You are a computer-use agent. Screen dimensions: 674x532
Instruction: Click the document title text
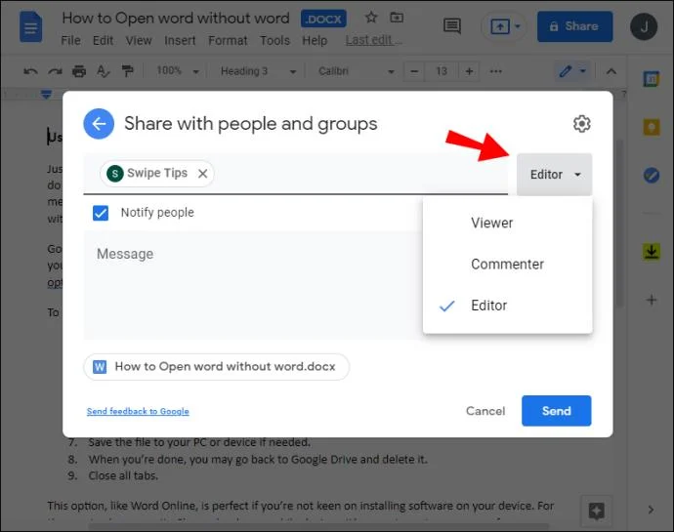click(176, 18)
